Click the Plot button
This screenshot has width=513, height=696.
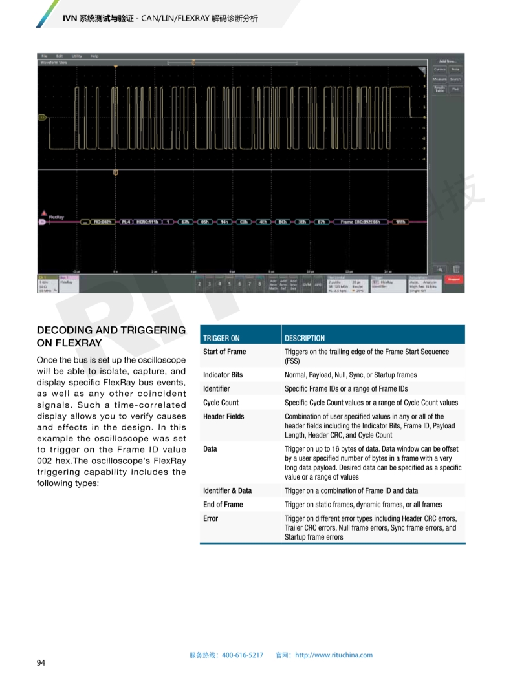coord(455,89)
